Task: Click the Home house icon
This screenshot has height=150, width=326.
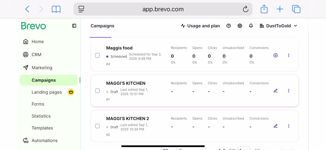Action: 25,42
